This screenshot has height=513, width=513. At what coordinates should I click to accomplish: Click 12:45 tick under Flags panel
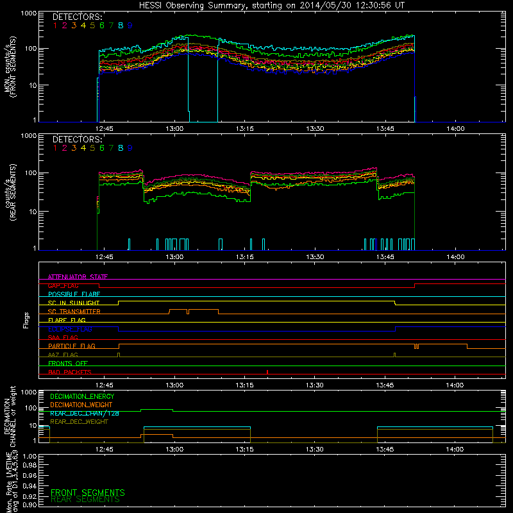pyautogui.click(x=105, y=385)
